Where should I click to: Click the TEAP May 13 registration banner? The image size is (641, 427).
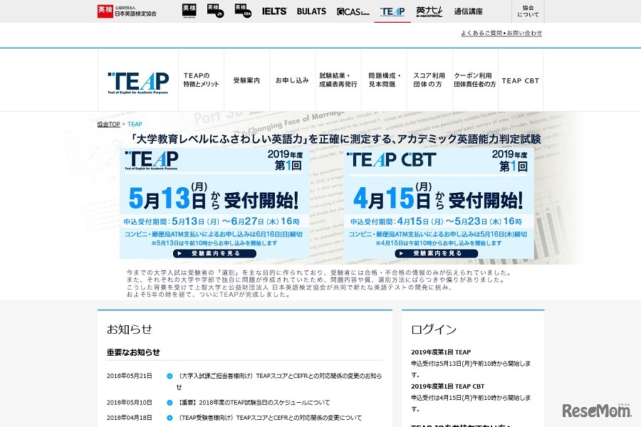point(214,203)
